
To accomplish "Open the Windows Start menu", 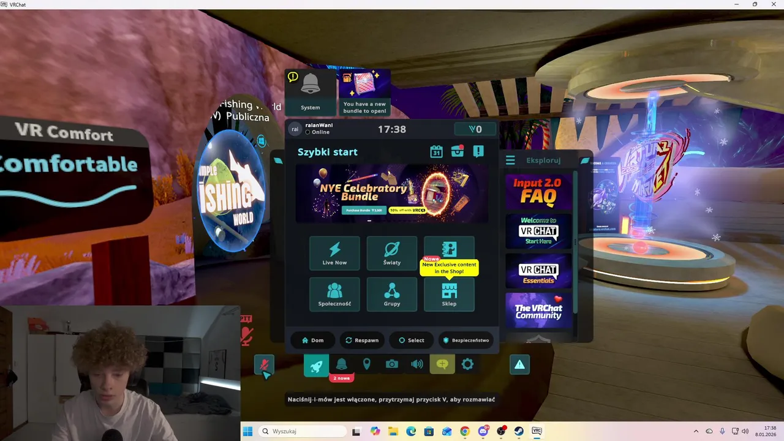I will (x=247, y=431).
